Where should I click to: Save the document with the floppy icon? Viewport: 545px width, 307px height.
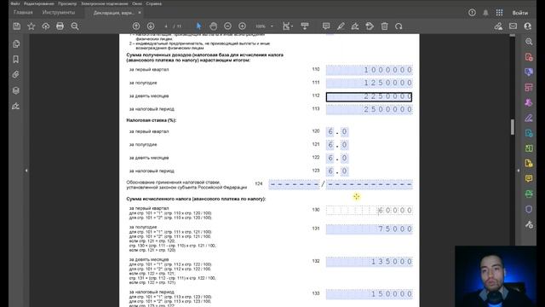pos(17,26)
